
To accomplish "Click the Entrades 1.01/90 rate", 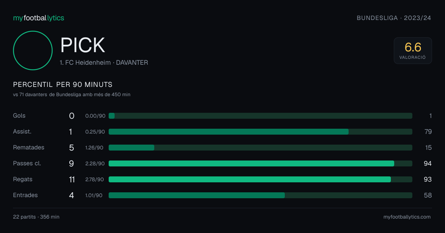I will [94, 195].
